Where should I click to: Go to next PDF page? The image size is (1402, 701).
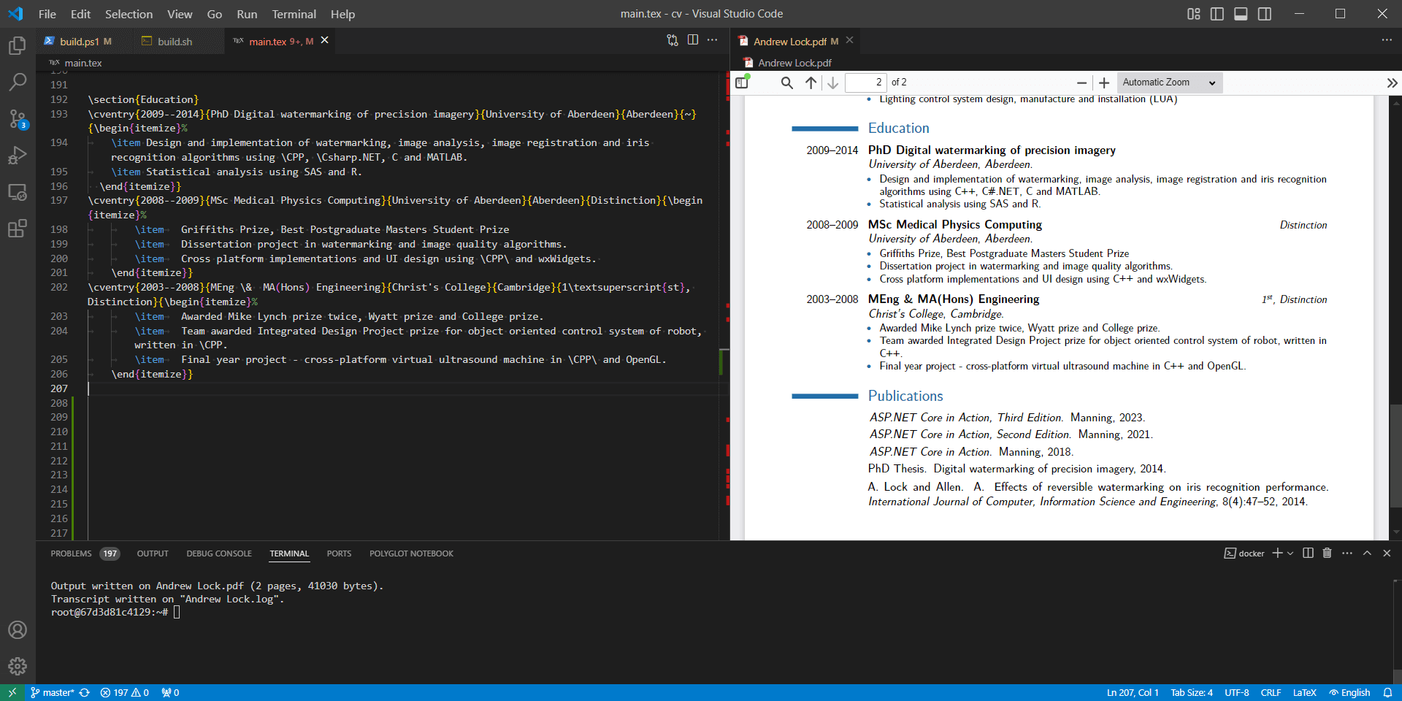(832, 83)
